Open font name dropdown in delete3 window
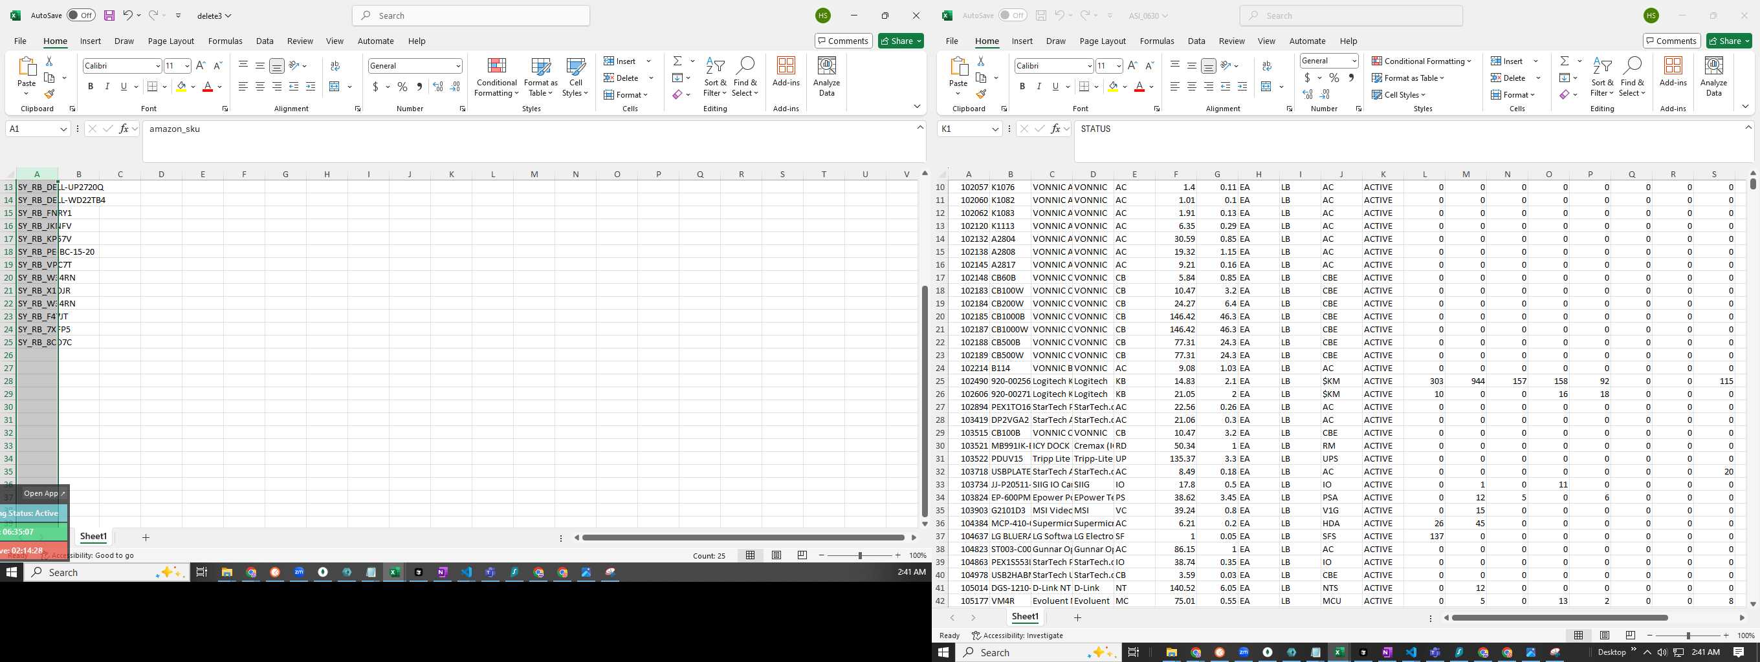 coord(158,65)
